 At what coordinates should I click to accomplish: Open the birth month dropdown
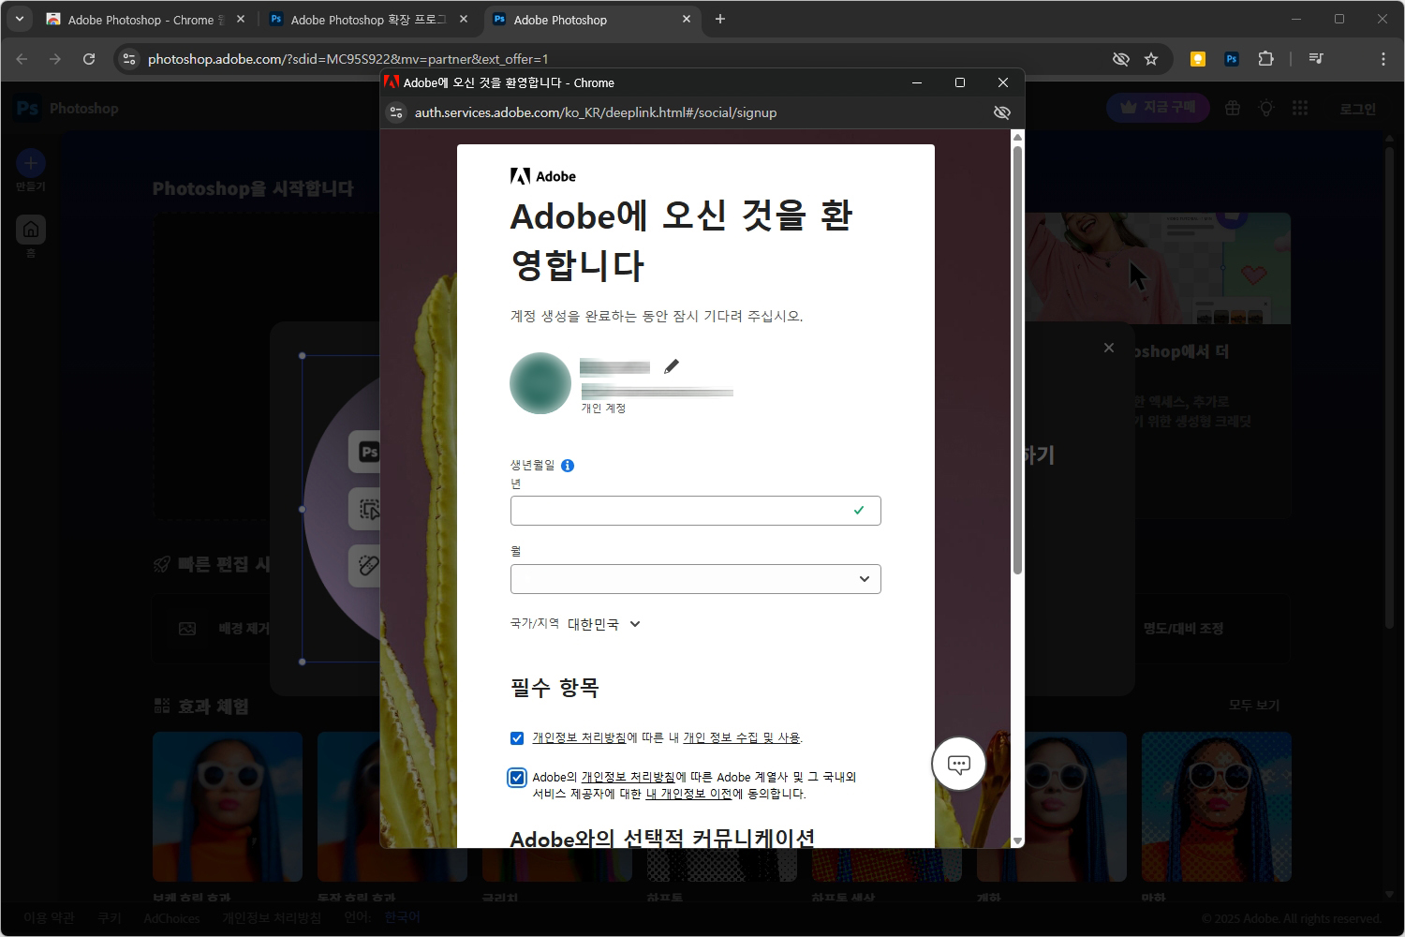(x=696, y=579)
